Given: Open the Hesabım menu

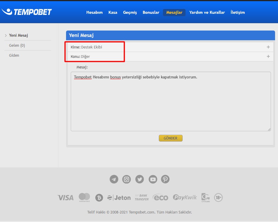Looking at the screenshot, I should coord(95,12).
